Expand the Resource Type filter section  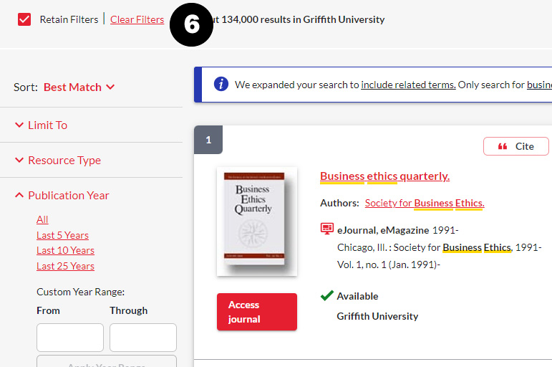pyautogui.click(x=64, y=160)
